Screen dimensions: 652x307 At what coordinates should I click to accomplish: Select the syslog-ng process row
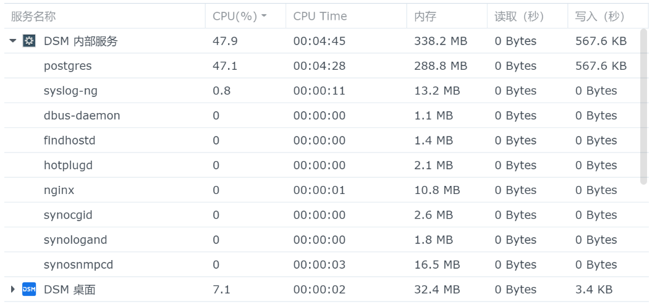pos(322,91)
